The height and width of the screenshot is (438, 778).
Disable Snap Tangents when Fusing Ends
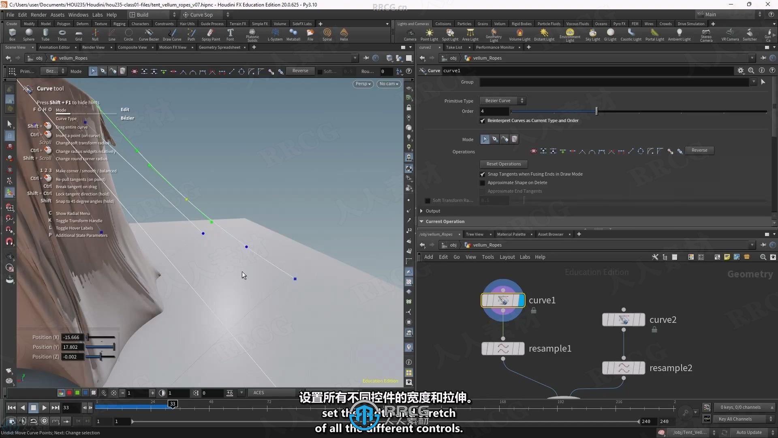(483, 174)
